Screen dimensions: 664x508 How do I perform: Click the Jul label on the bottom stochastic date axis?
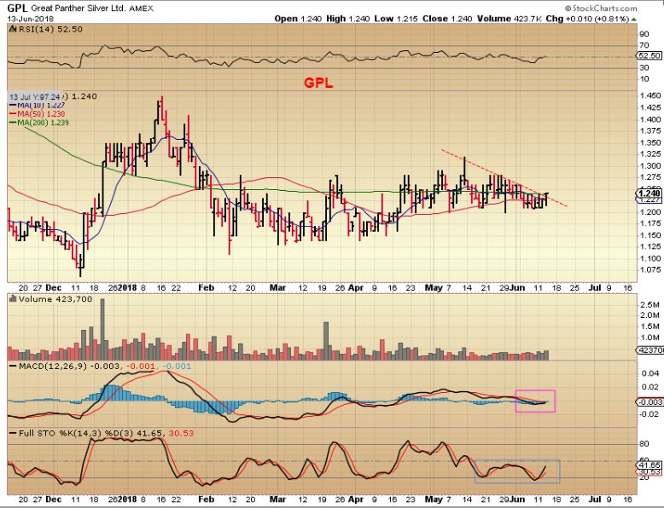pos(595,499)
